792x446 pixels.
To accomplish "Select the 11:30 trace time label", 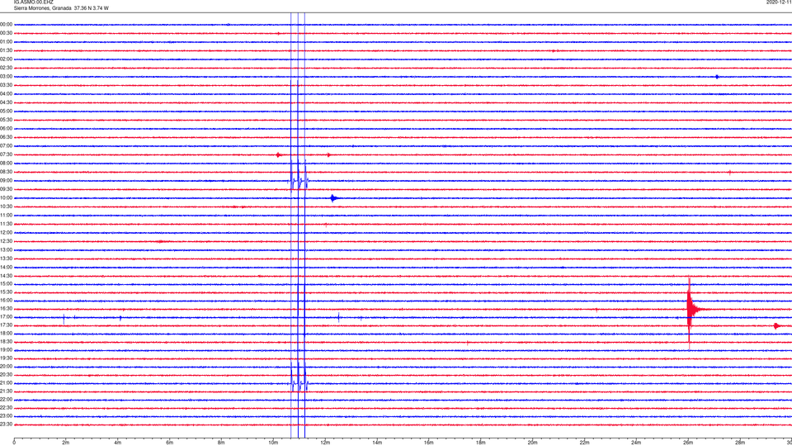I will click(x=6, y=224).
